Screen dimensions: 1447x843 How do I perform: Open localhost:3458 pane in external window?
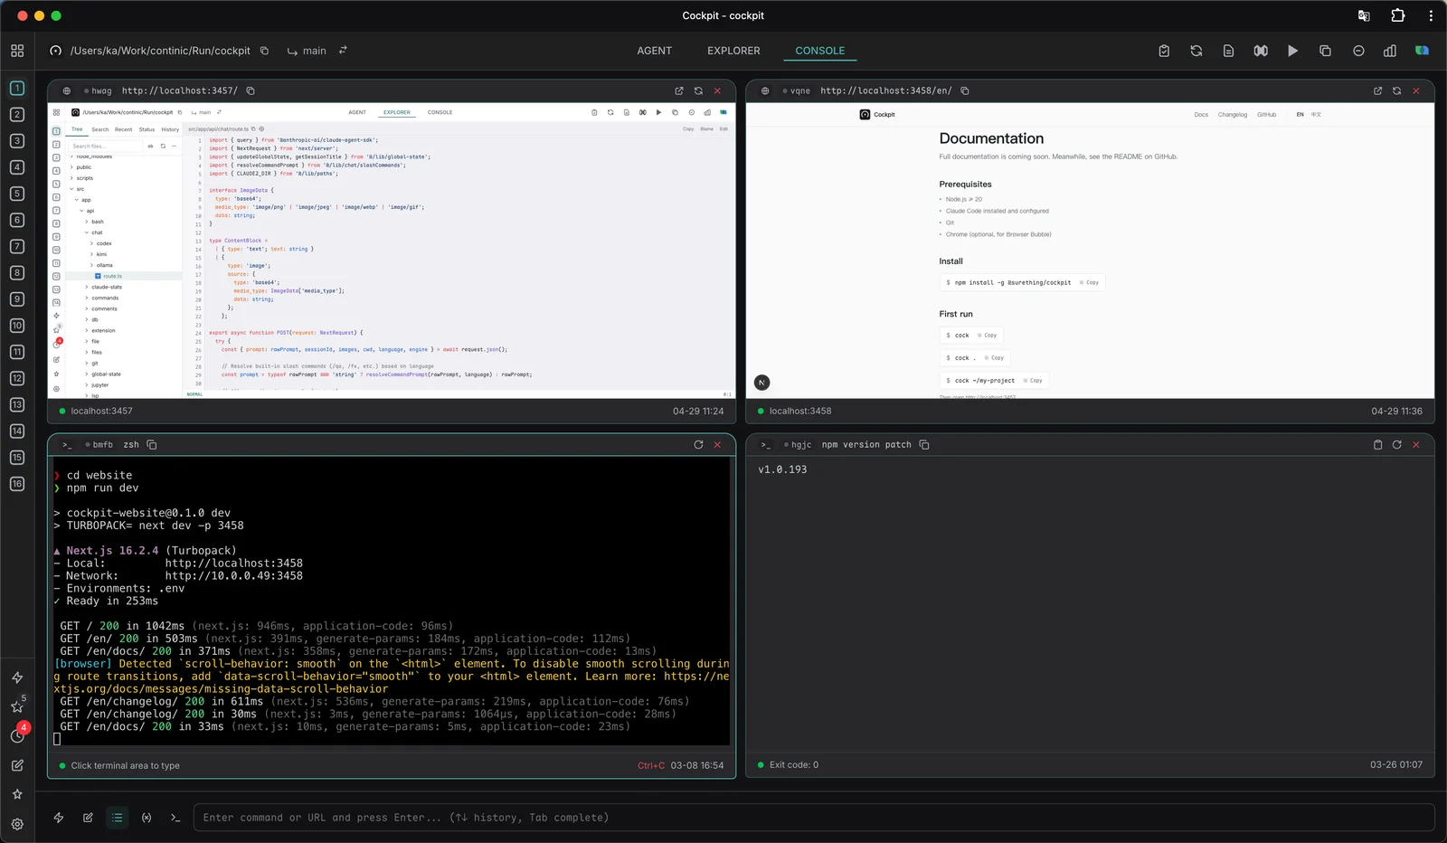1377,90
